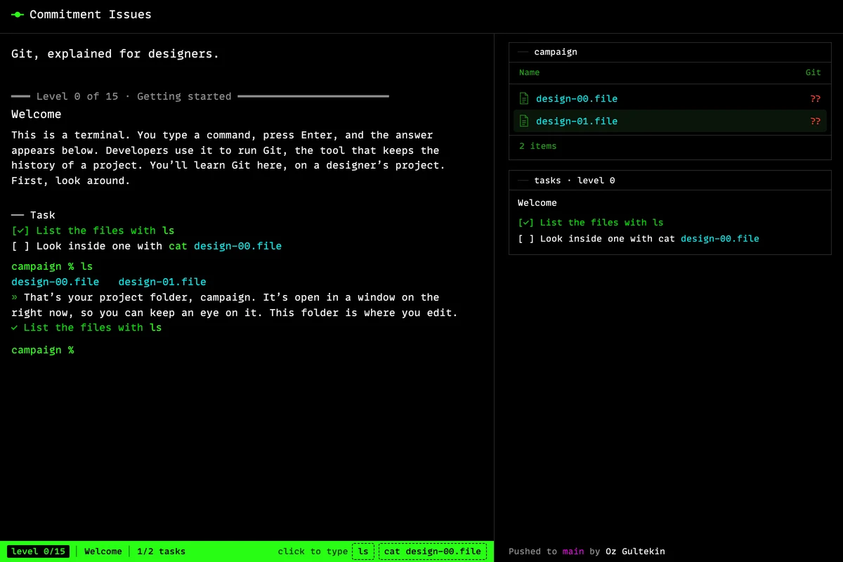Screen dimensions: 843x562
Task: Click the 'click to type' hint label
Action: click(313, 551)
